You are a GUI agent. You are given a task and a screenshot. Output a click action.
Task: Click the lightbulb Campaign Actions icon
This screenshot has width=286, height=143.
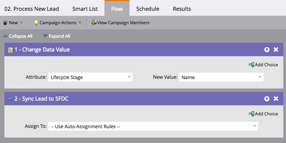click(36, 23)
